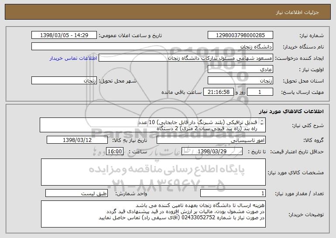
Task: Click the label استان محل تحویل
Action: 303,81
